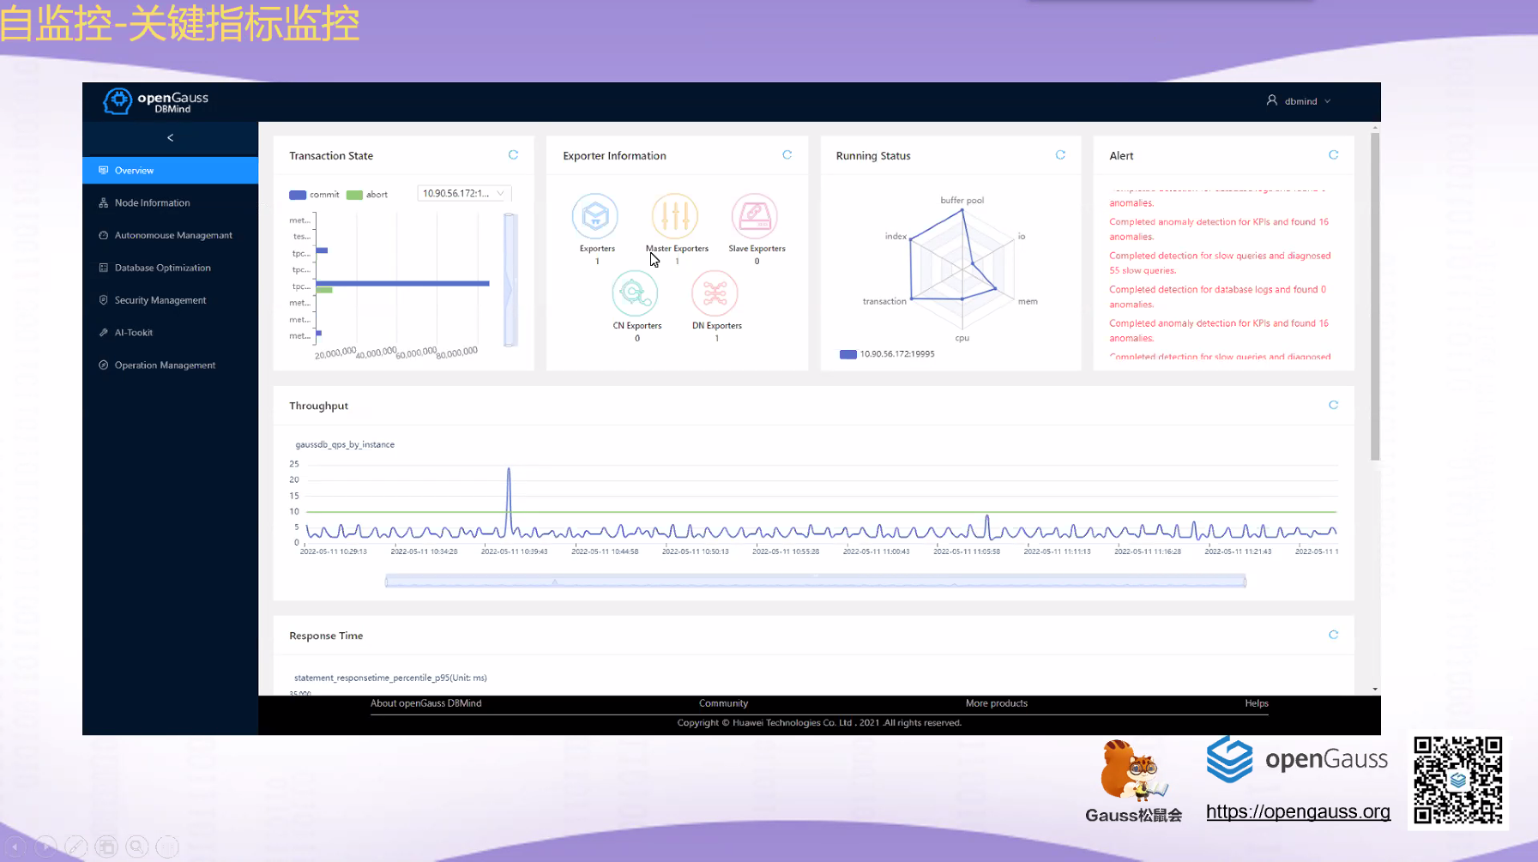
Task: Click the alert about 55 slow queries
Action: [x=1220, y=262]
